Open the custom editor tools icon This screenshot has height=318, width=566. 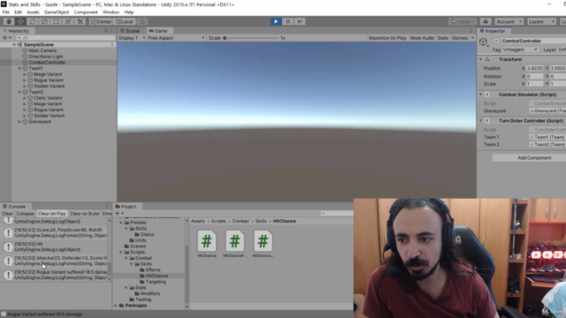click(x=80, y=21)
